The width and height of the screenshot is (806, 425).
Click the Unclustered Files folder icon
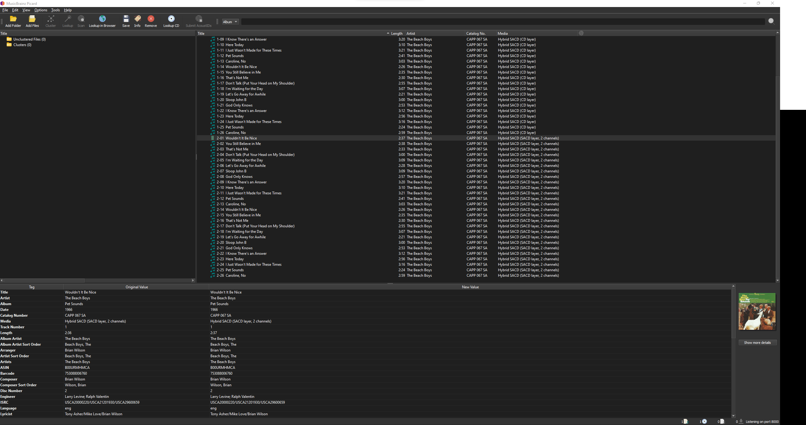point(9,39)
